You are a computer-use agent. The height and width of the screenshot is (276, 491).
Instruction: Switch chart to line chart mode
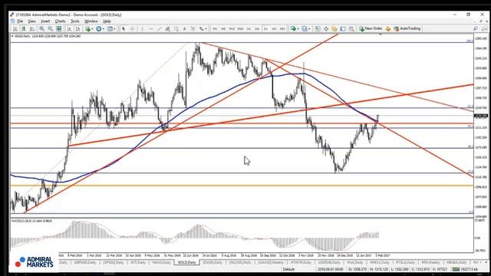pos(32,29)
